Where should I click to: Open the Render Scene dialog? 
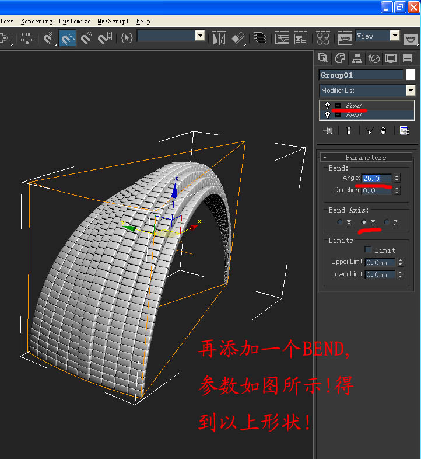345,38
